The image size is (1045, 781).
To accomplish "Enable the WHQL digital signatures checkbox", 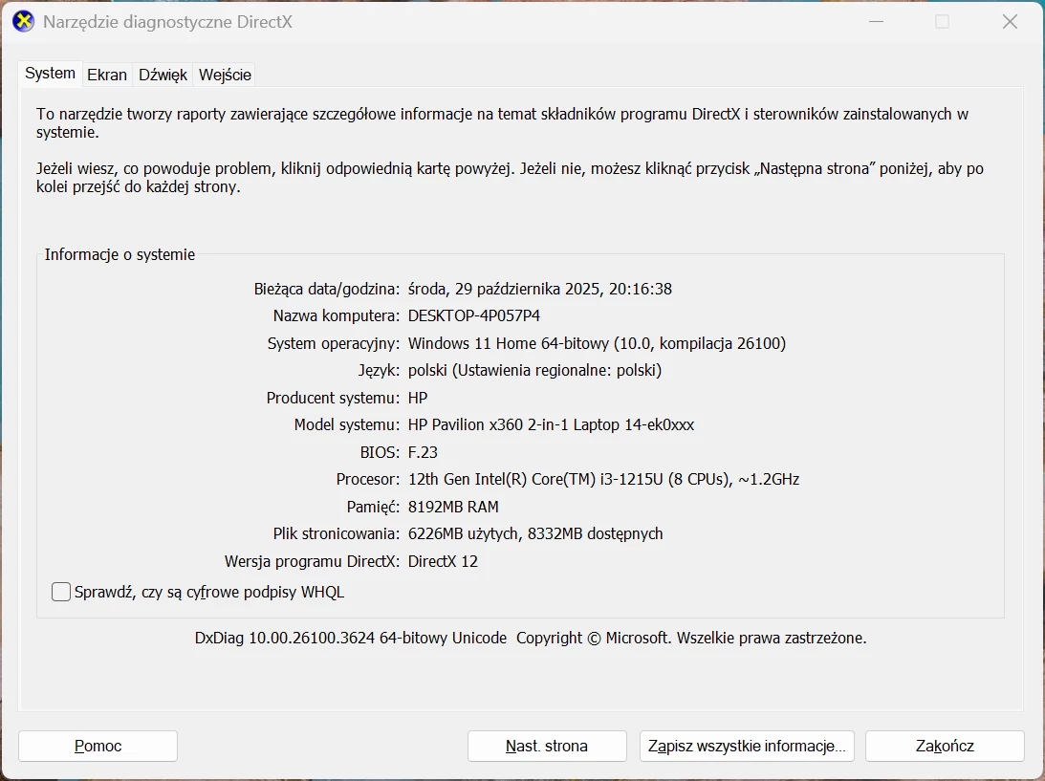I will pyautogui.click(x=61, y=593).
